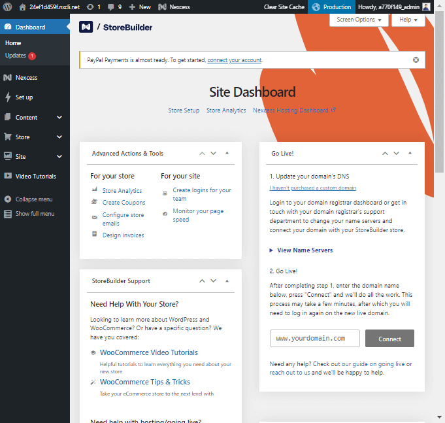
Task: Open Store Setup link
Action: click(184, 110)
